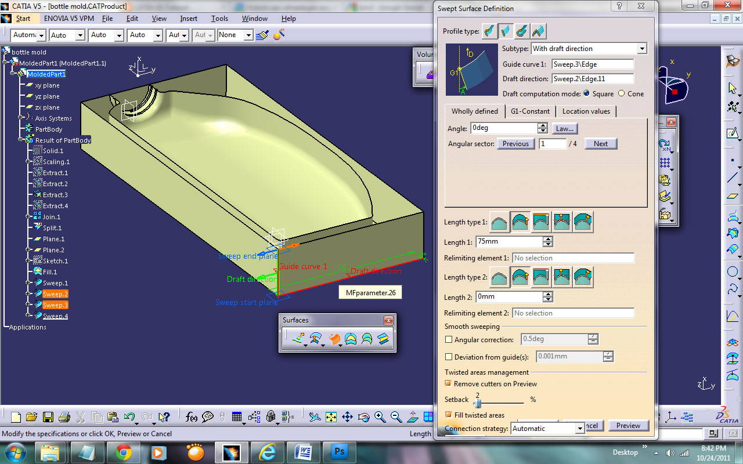This screenshot has height=464, width=743.
Task: Select the first Length type 1 icon
Action: [500, 222]
